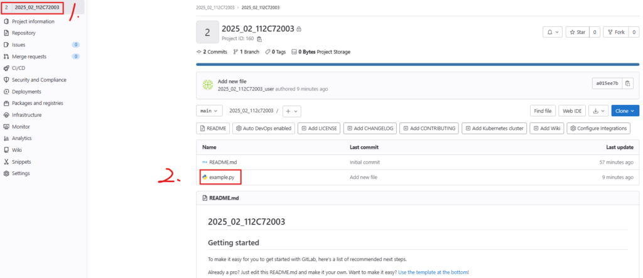The height and width of the screenshot is (278, 643).
Task: Click the commit author avatar image
Action: coord(207,85)
